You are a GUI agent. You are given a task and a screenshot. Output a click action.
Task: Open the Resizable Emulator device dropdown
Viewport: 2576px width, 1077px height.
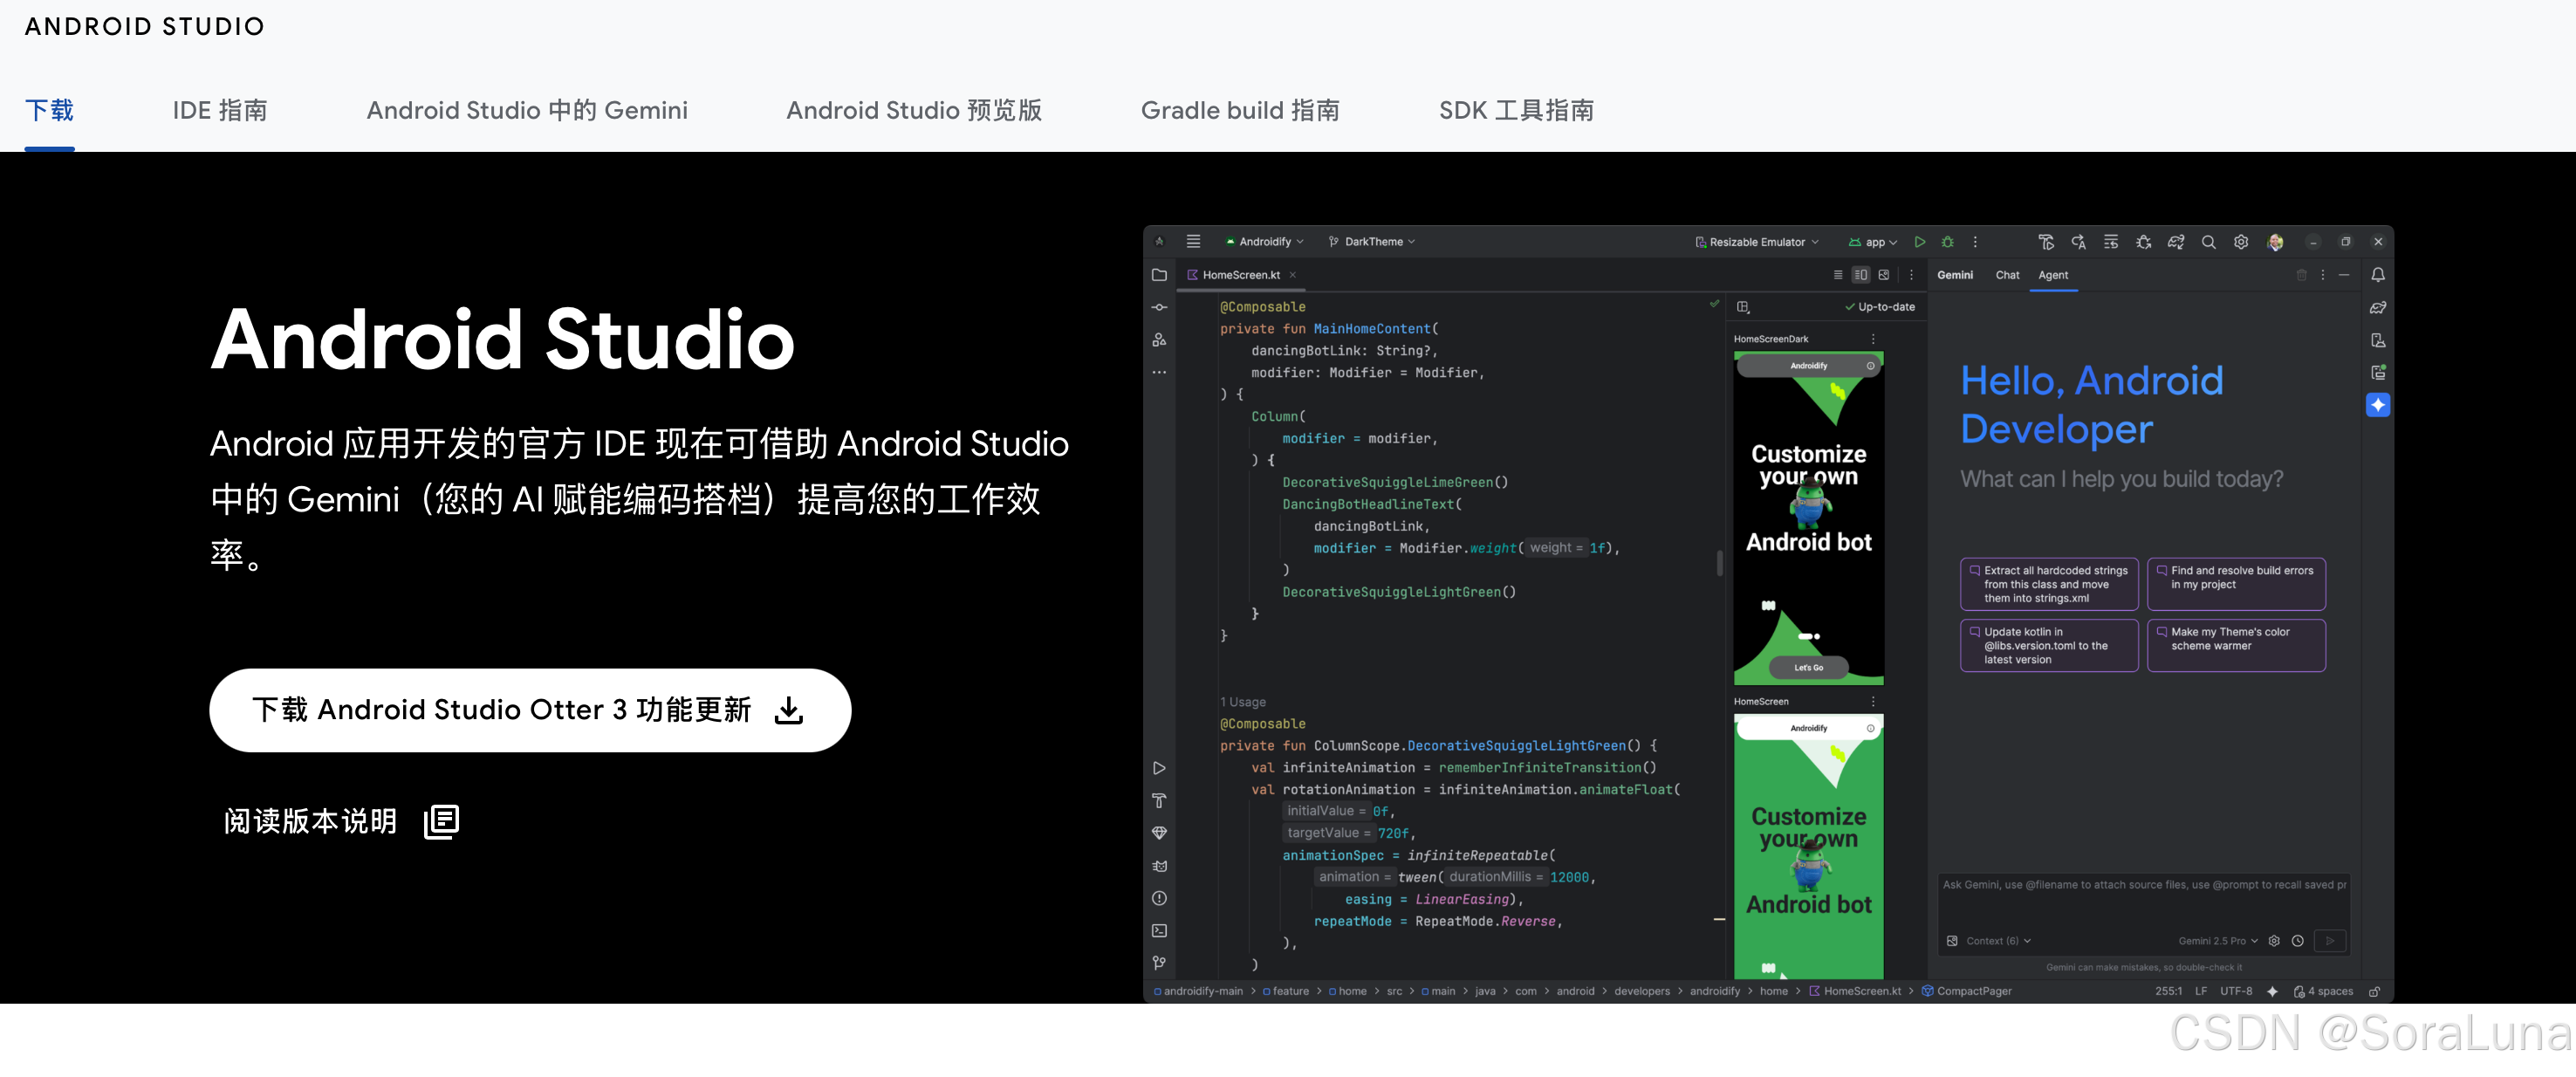1757,242
